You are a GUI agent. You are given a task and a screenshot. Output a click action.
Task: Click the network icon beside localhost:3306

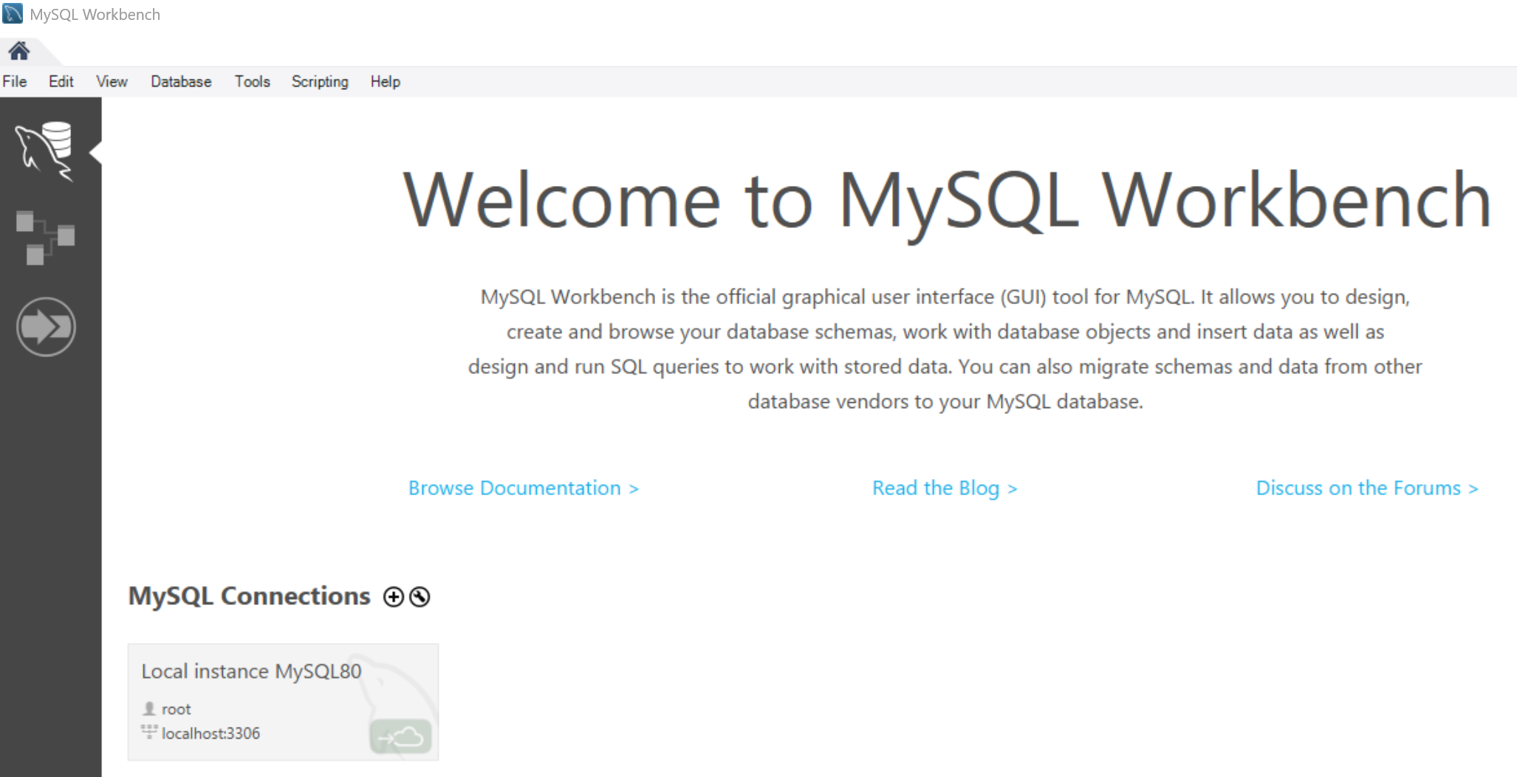pos(149,732)
